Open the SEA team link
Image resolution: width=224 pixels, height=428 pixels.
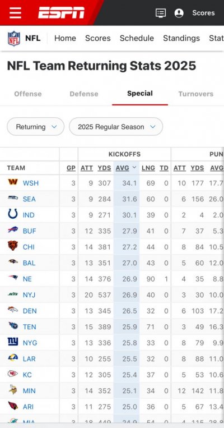(x=29, y=199)
